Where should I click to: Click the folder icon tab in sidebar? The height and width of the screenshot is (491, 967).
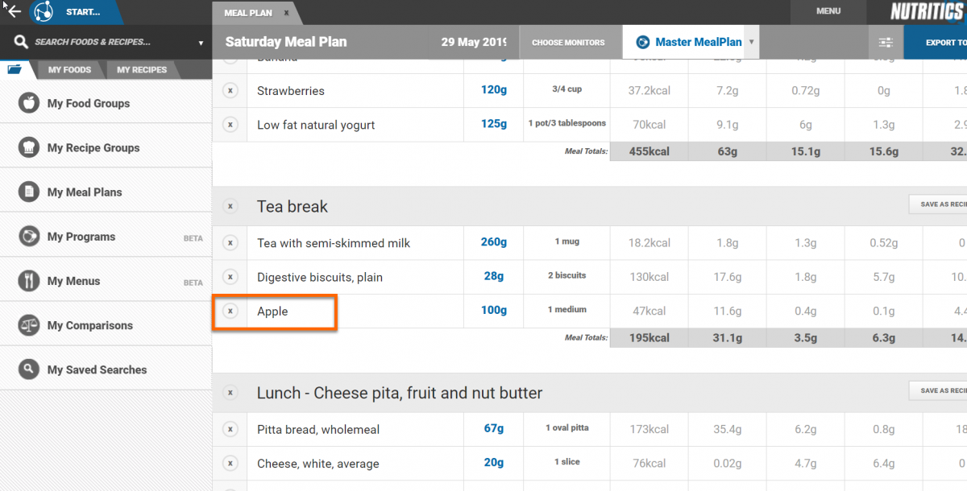click(x=15, y=69)
